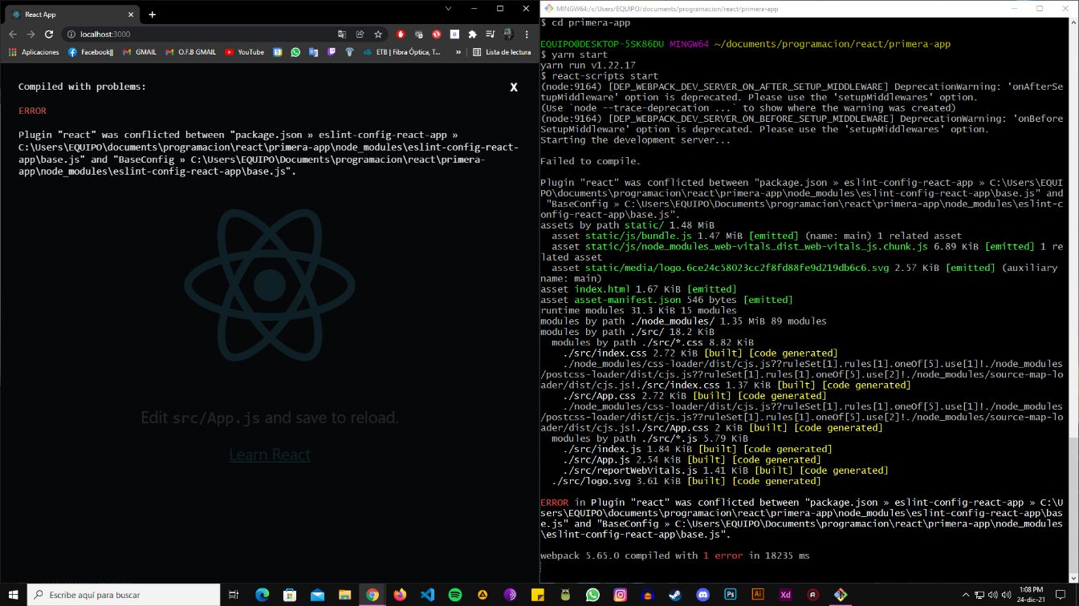Expand hidden bookmarks with the chevron

click(x=458, y=52)
